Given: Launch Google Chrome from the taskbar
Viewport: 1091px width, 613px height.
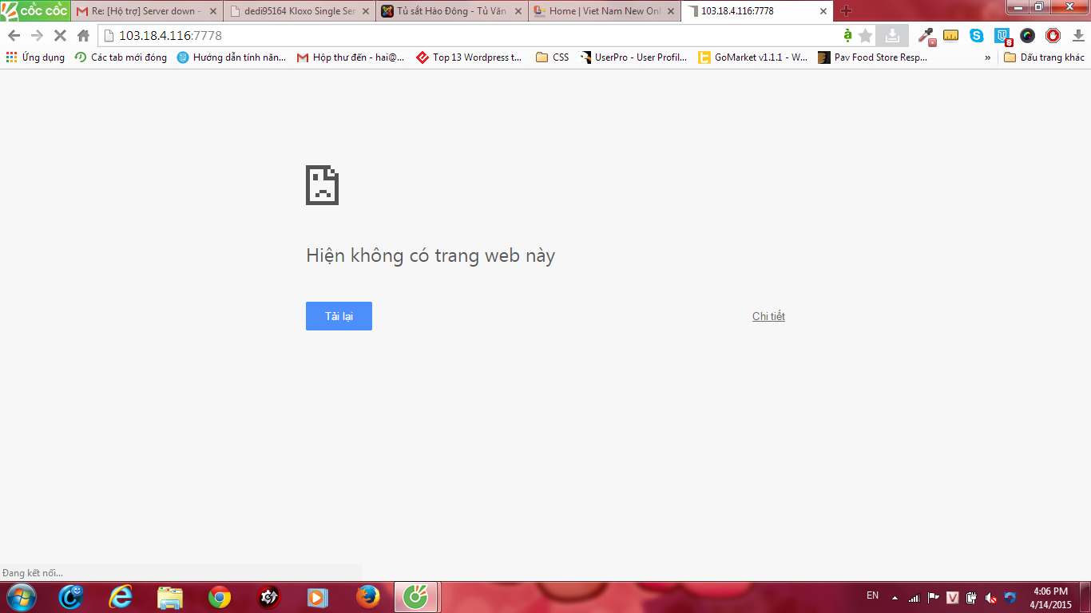Looking at the screenshot, I should click(220, 597).
